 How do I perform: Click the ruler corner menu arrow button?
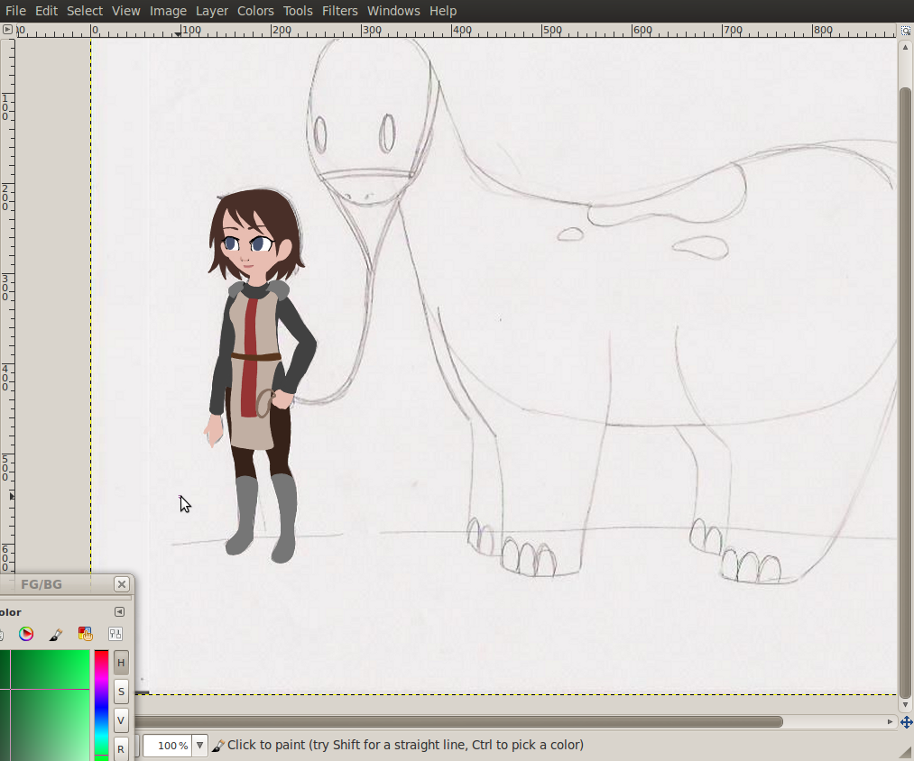tap(7, 30)
